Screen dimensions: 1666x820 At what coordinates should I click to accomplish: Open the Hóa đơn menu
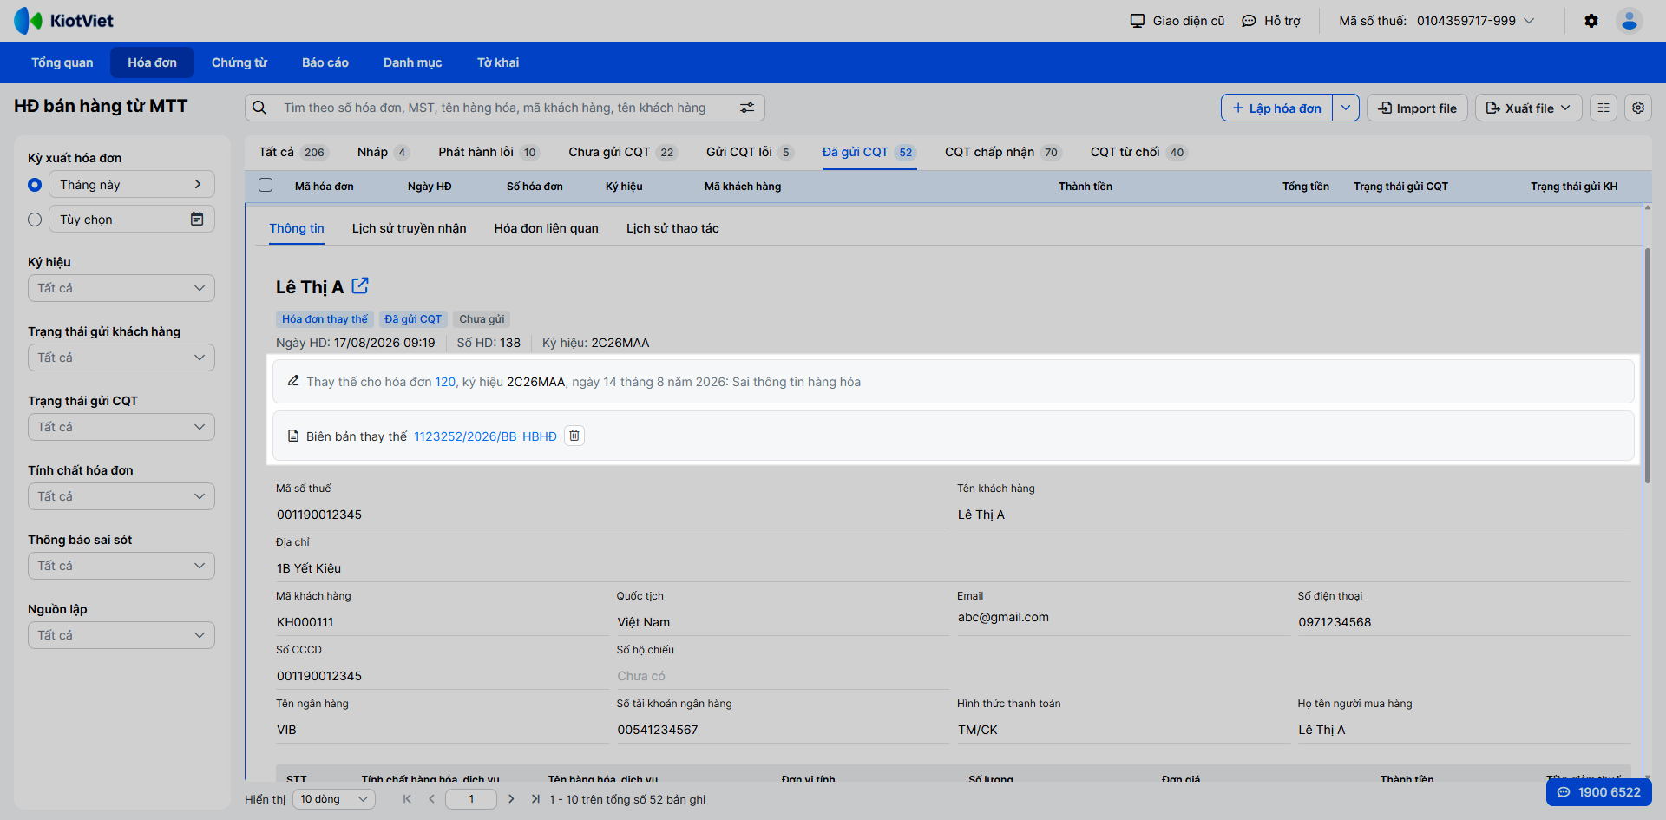click(x=153, y=62)
